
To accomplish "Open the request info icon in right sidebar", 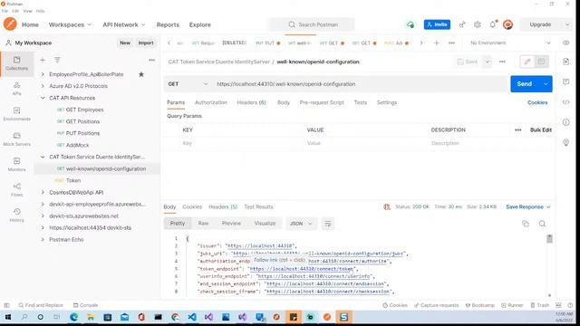I will click(565, 122).
